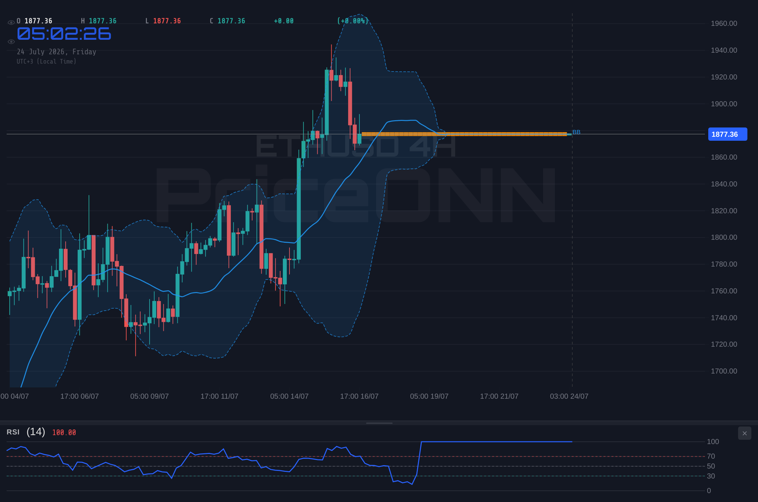
Task: Toggle the OHLC row eye icon
Action: tap(11, 23)
